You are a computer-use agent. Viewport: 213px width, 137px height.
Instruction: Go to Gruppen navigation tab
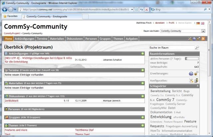105,39
